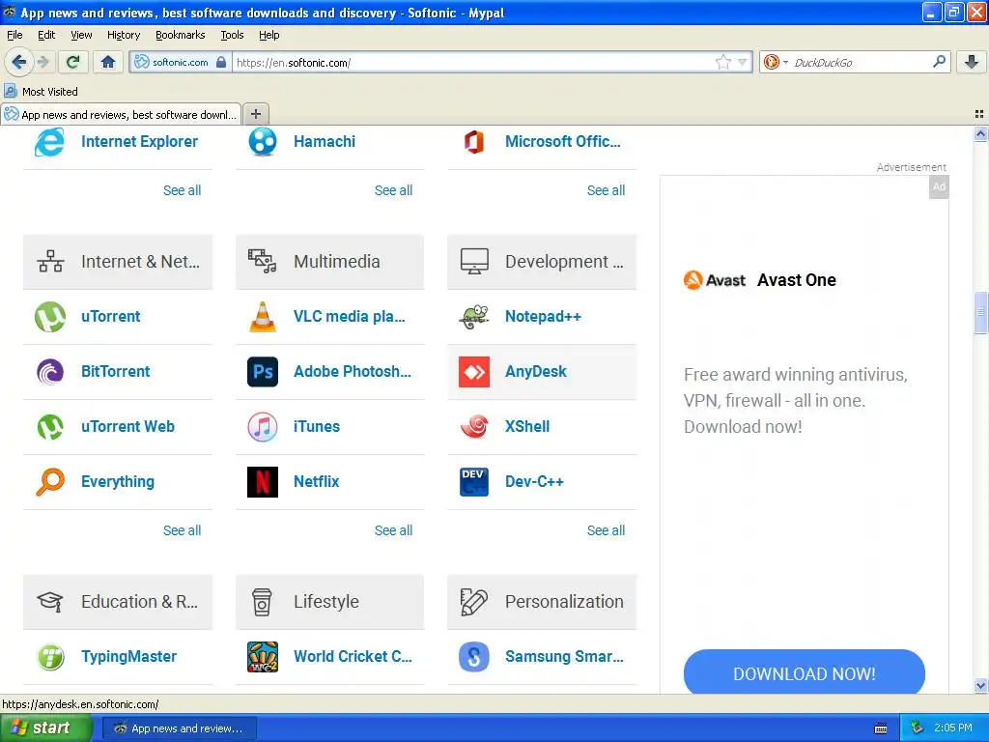Viewport: 989px width, 742px height.
Task: Click the vertical scrollbar thumb
Action: tap(980, 312)
